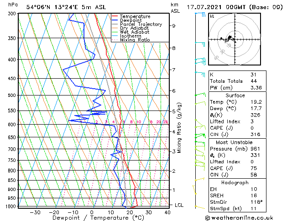Click the hPa axis unit label
Screen dimensions: 287x221
(13, 5)
